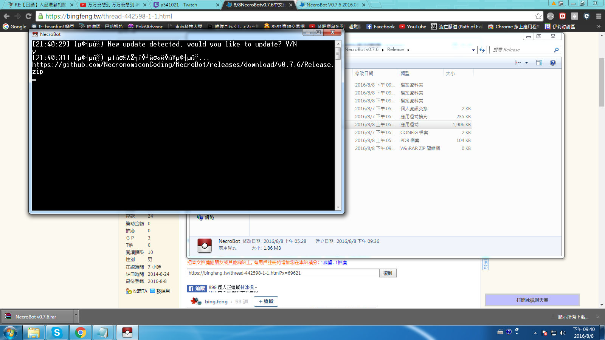Click the console scrollbar down arrow
Viewport: 605px width, 340px height.
(x=338, y=207)
